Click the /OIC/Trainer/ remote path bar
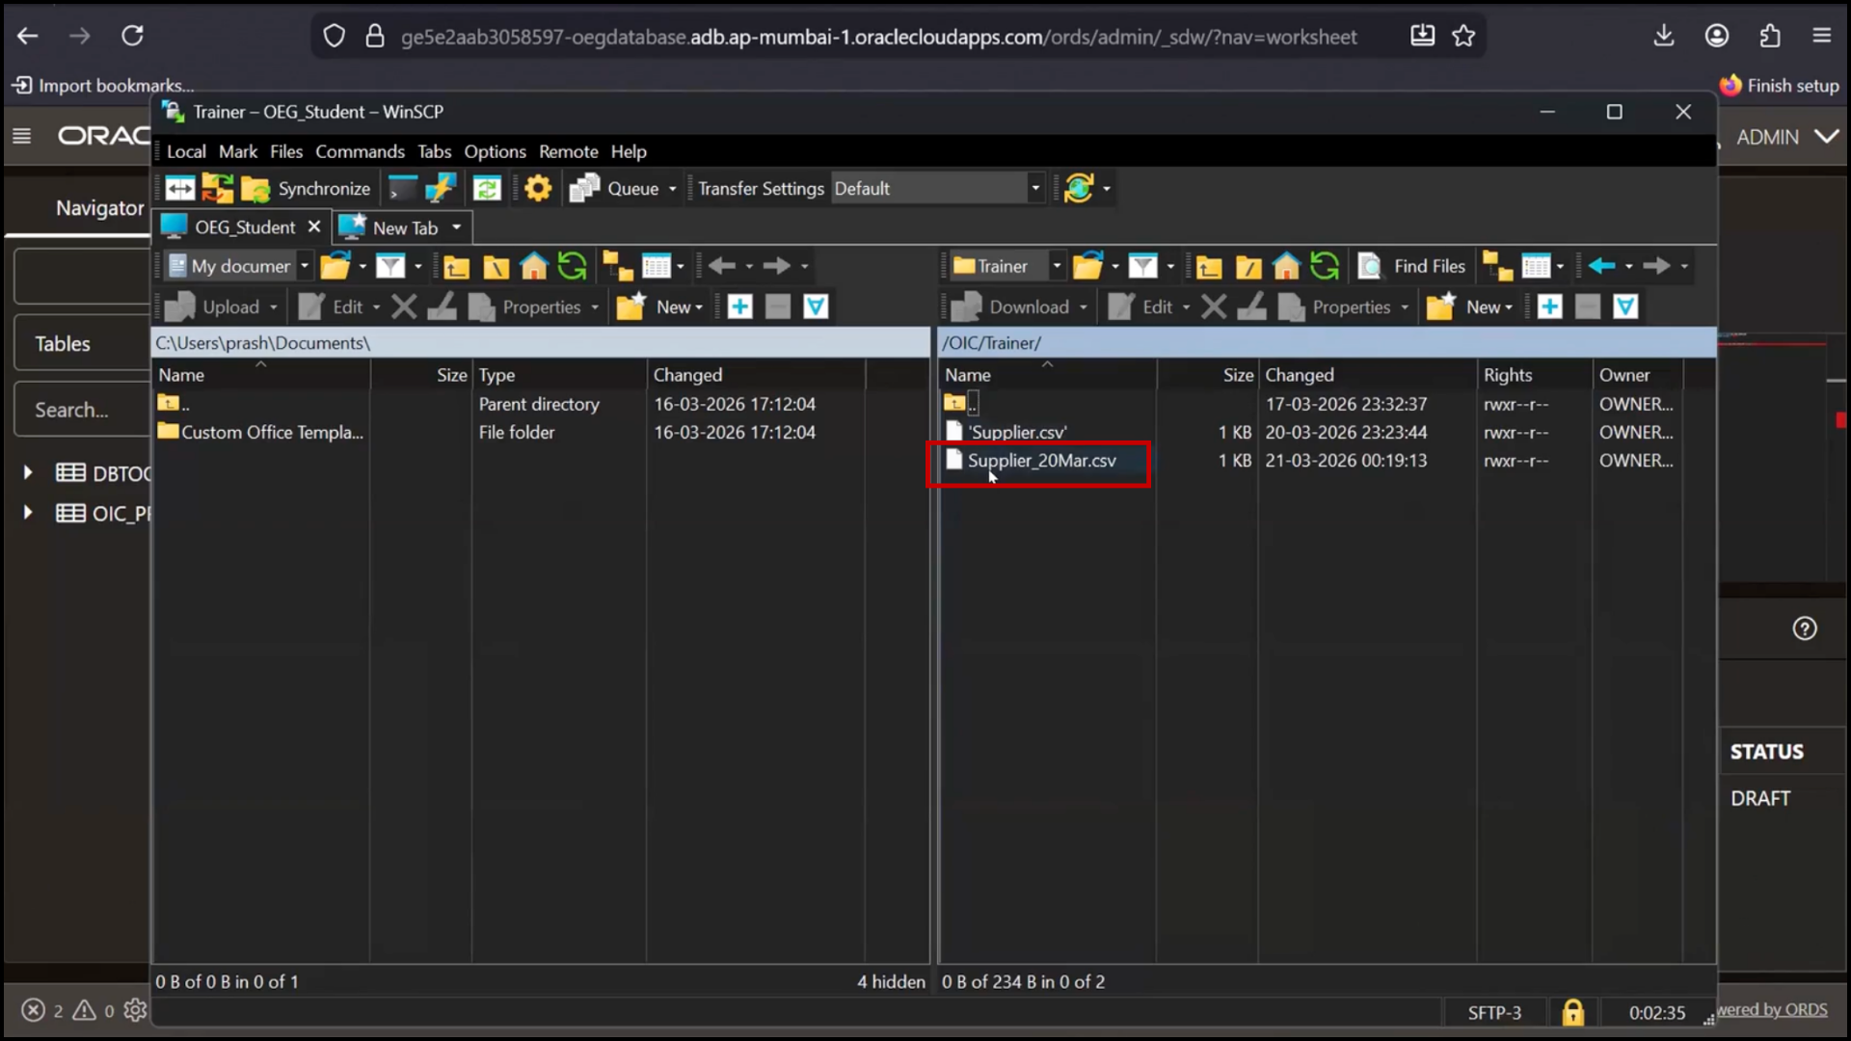This screenshot has height=1041, width=1851. (1327, 343)
